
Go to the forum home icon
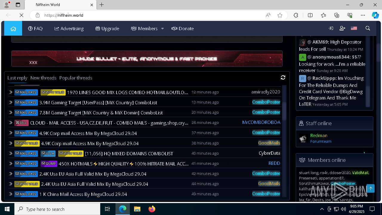coord(13,28)
